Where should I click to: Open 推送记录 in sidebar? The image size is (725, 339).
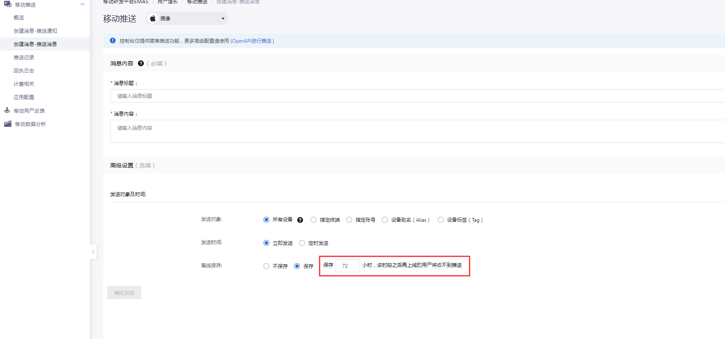coord(24,58)
